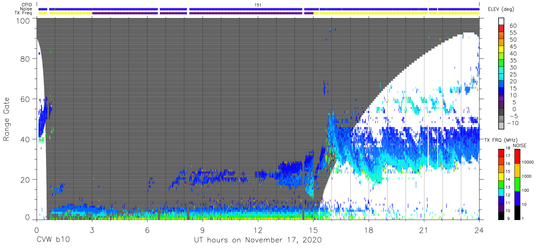Click the Range Gate axis tick label '80'
The width and height of the screenshot is (539, 249).
coord(25,58)
